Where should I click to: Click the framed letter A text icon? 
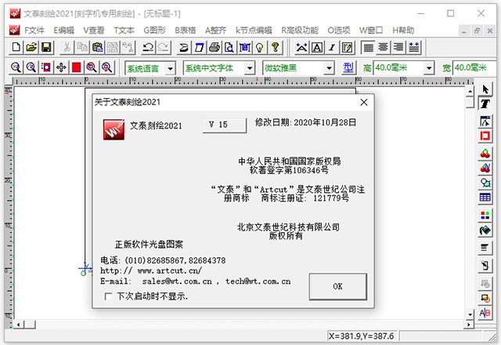[x=316, y=48]
